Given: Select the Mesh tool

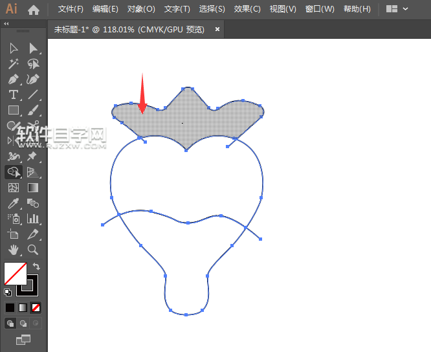Looking at the screenshot, I should tap(14, 188).
